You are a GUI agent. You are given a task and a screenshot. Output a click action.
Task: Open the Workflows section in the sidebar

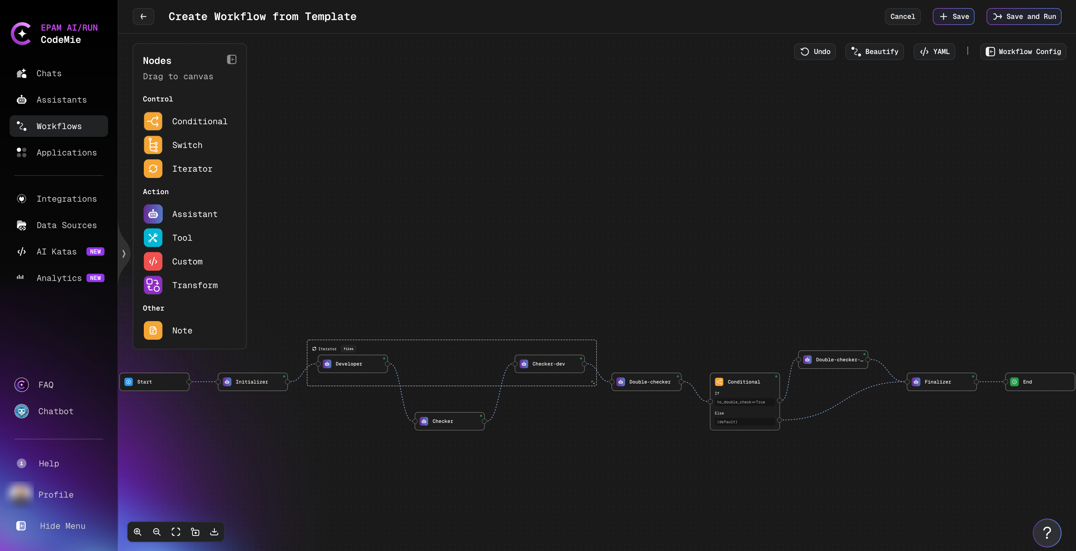pos(59,126)
